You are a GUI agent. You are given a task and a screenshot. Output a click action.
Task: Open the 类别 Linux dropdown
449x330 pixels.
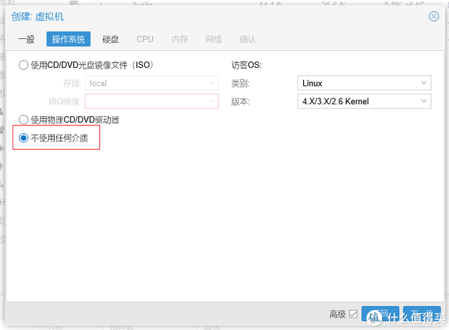click(x=423, y=83)
